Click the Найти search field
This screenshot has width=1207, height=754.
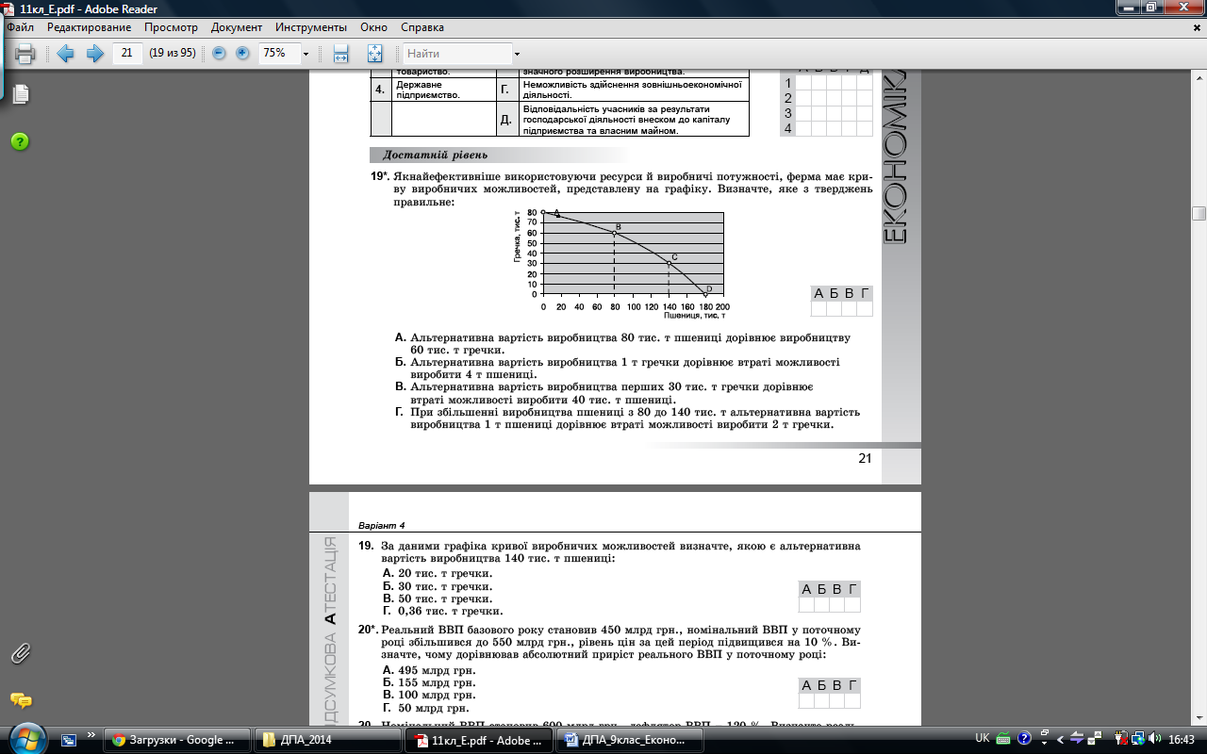[x=457, y=54]
